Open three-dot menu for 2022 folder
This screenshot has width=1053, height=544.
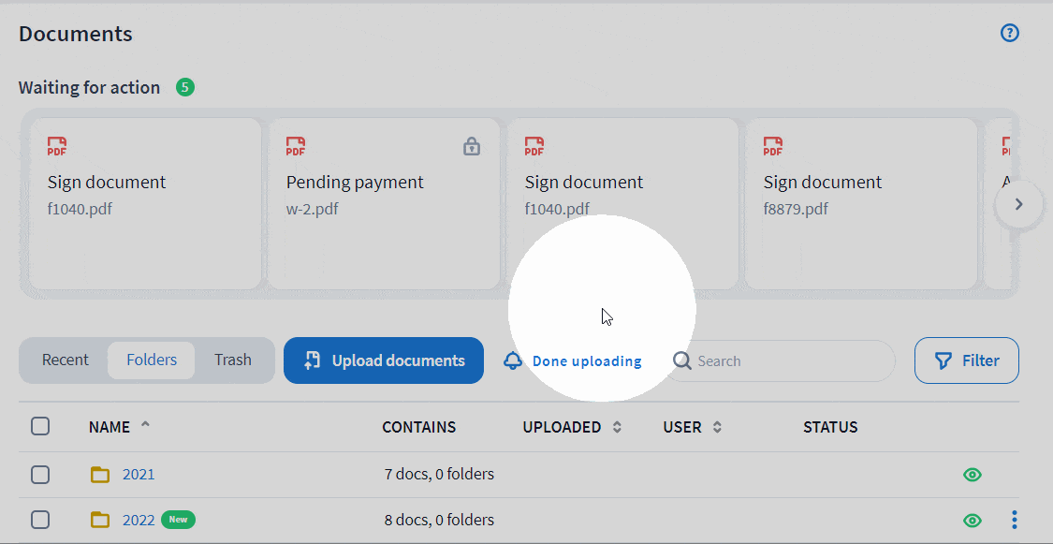pos(1014,520)
